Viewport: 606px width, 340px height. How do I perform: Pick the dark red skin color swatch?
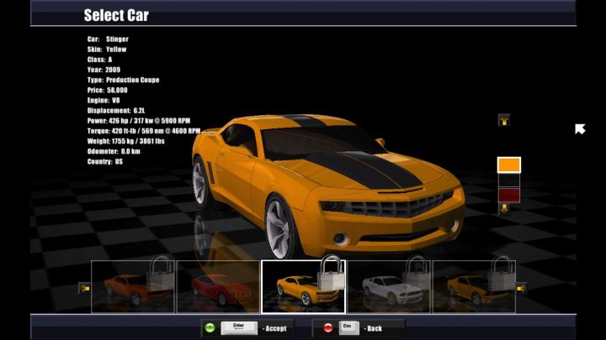509,195
